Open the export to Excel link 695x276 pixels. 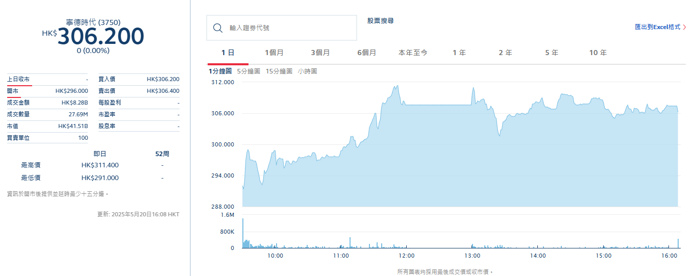[x=657, y=27]
